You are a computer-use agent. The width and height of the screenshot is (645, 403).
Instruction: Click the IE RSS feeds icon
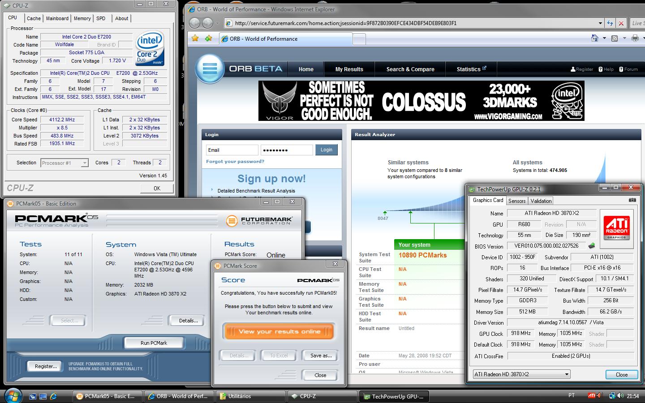(x=615, y=39)
